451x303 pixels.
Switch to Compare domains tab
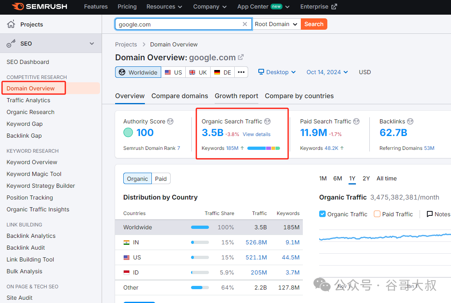click(x=180, y=96)
